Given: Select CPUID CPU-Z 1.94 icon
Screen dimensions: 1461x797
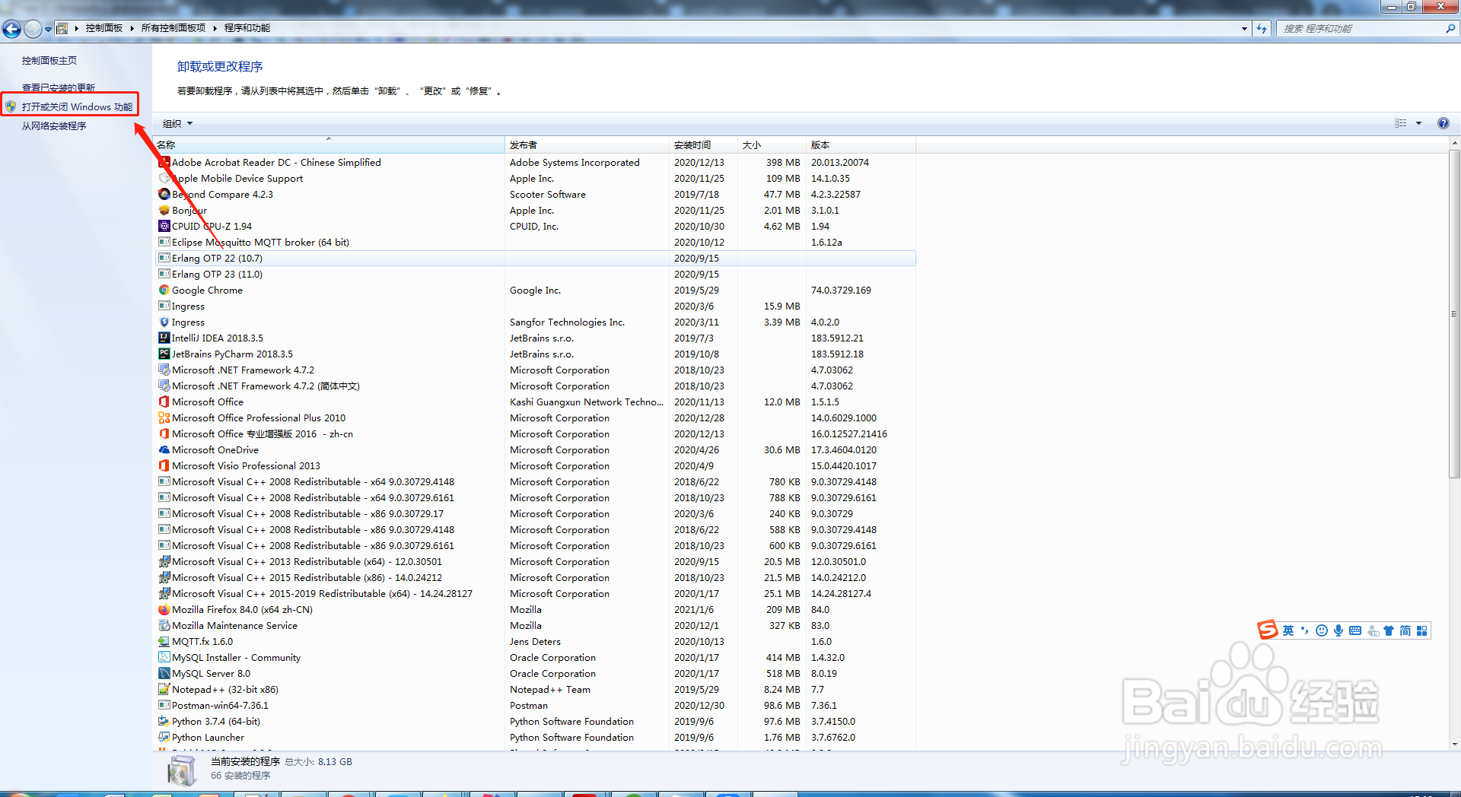Looking at the screenshot, I should point(164,226).
